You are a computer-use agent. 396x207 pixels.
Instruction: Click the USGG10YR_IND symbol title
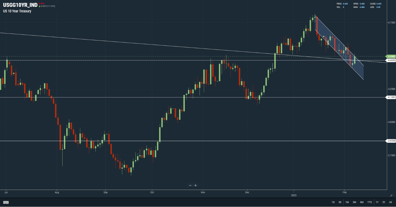[20, 5]
